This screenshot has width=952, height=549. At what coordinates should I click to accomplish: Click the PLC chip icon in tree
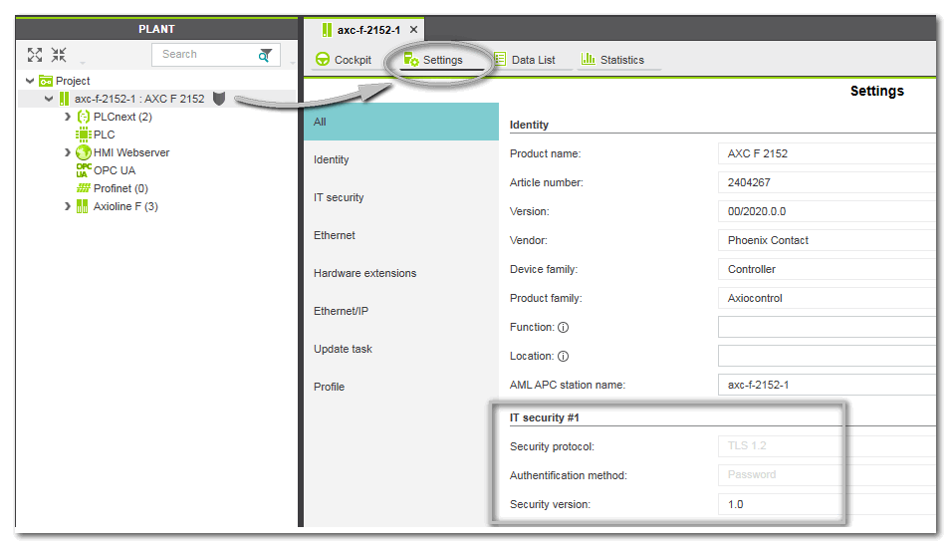pos(84,135)
